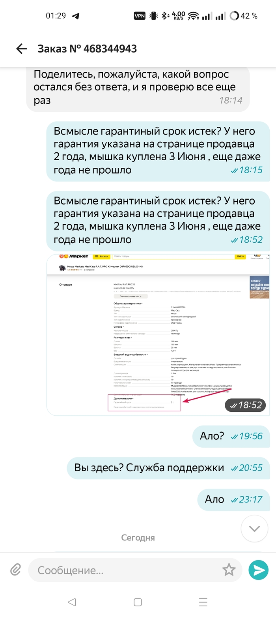Open Telegram notification icon in status bar
Viewport: 276px width, 617px height.
(x=75, y=16)
